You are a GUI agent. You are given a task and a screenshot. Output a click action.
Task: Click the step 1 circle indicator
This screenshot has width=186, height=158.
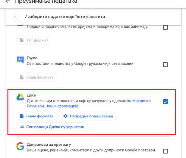point(15,17)
